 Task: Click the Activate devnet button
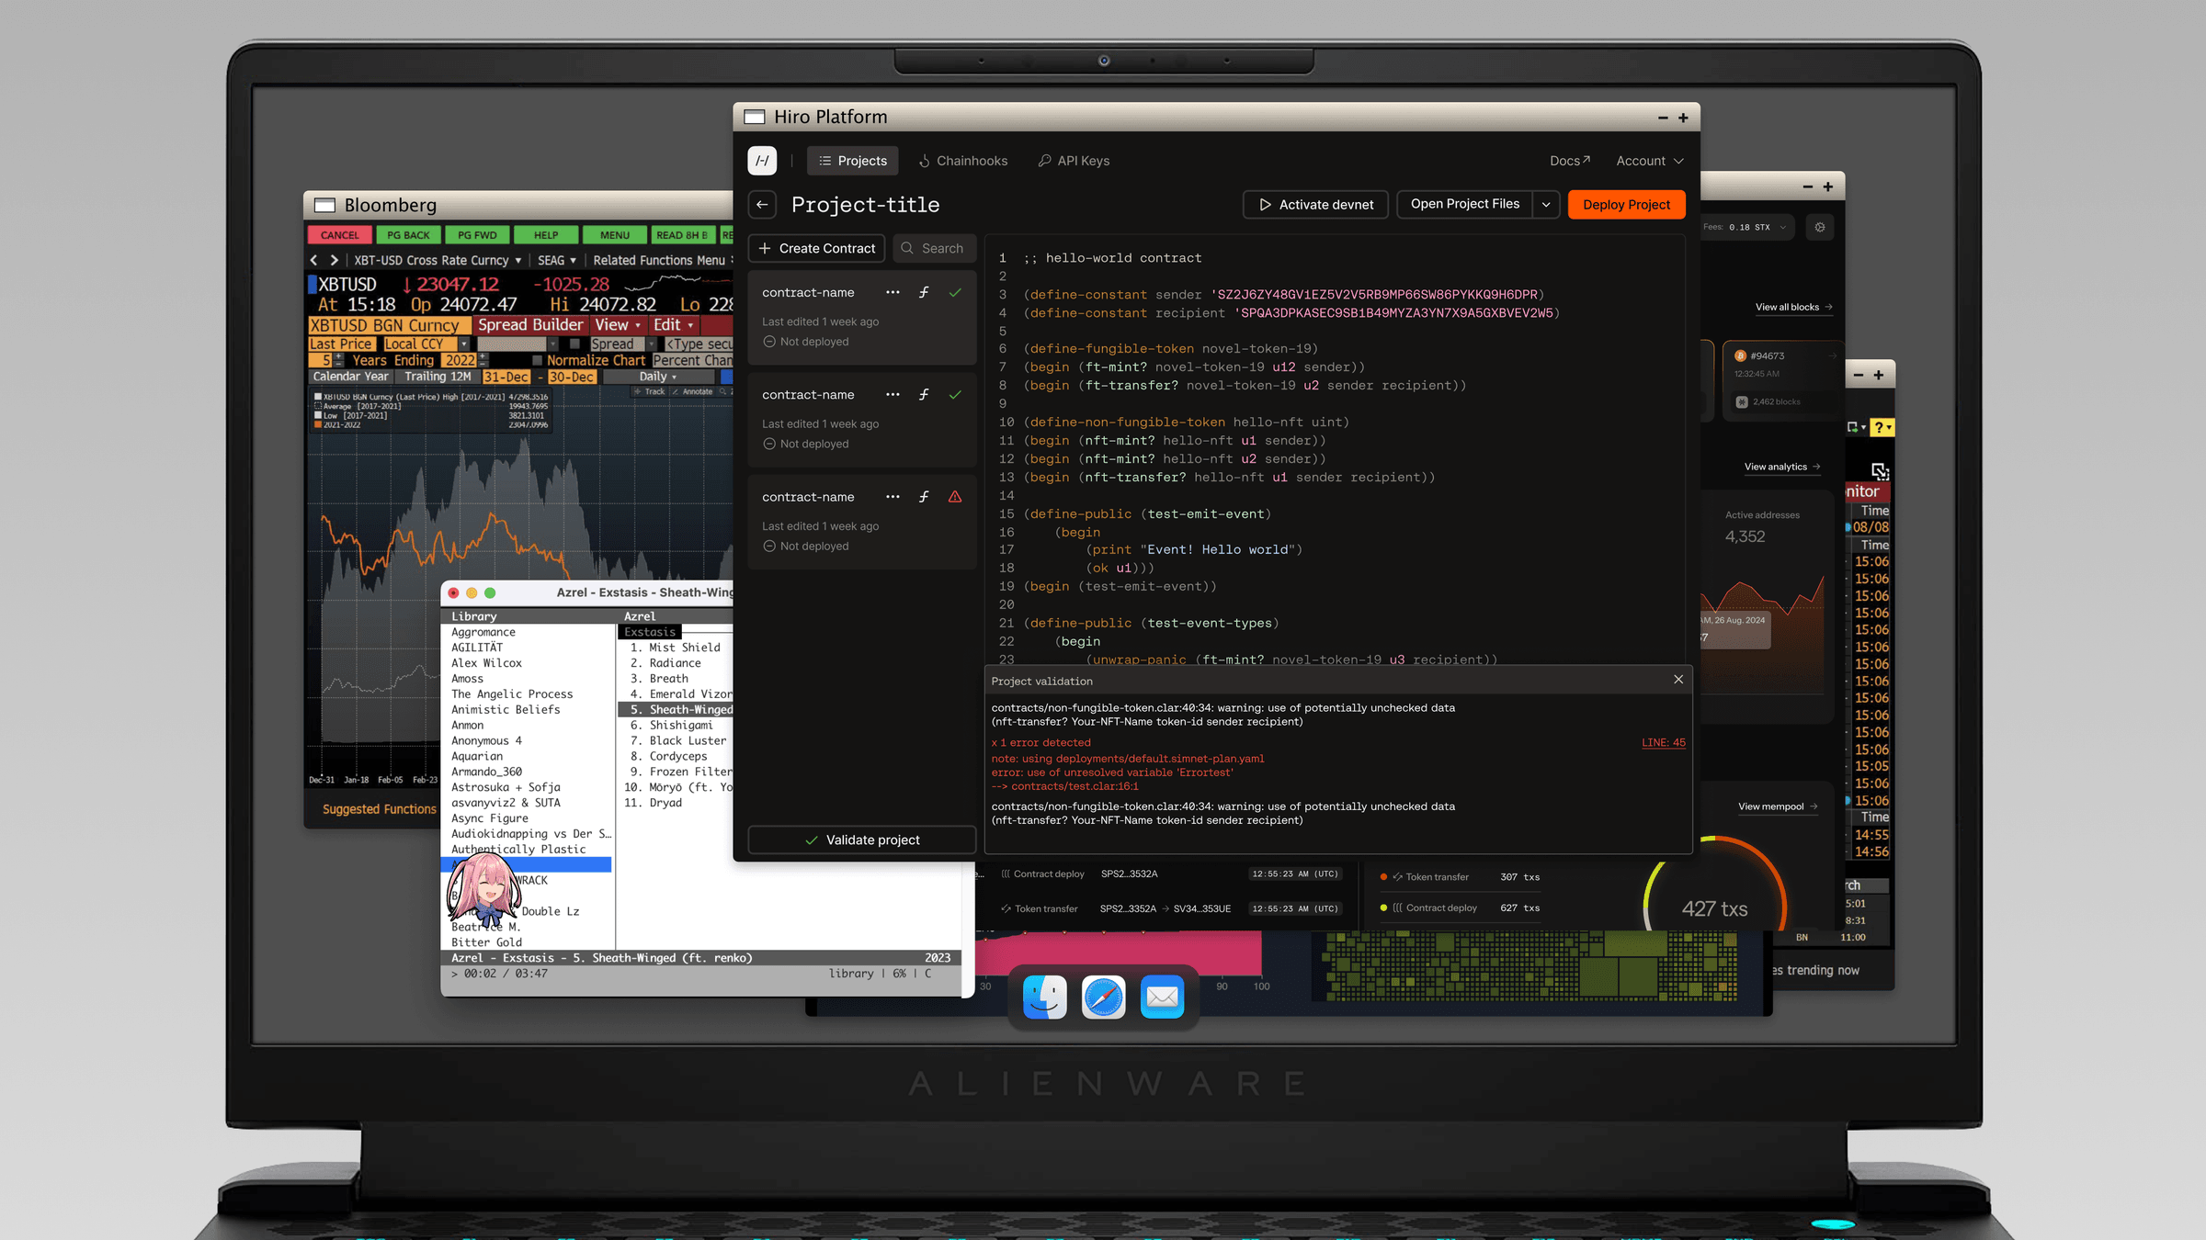pyautogui.click(x=1315, y=205)
